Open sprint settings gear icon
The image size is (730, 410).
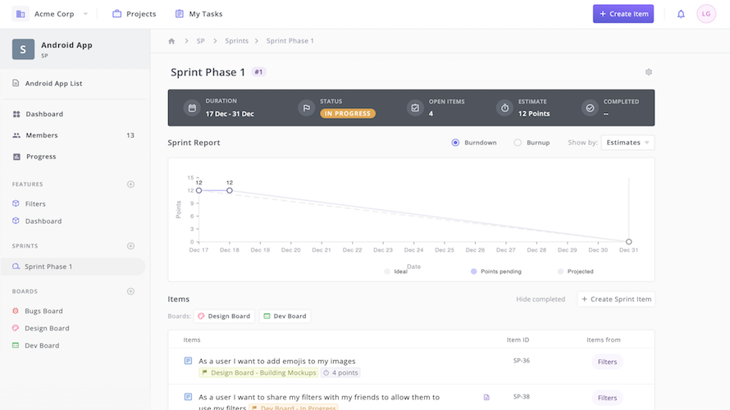point(649,72)
